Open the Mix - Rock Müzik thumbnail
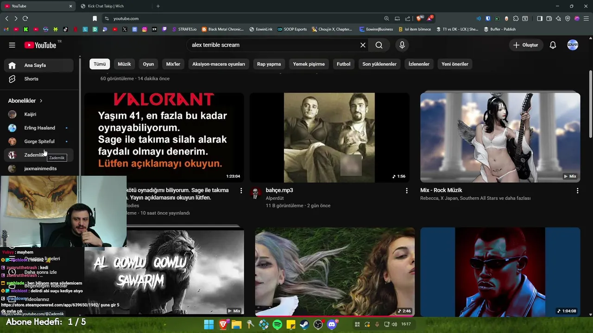This screenshot has width=593, height=333. click(500, 137)
